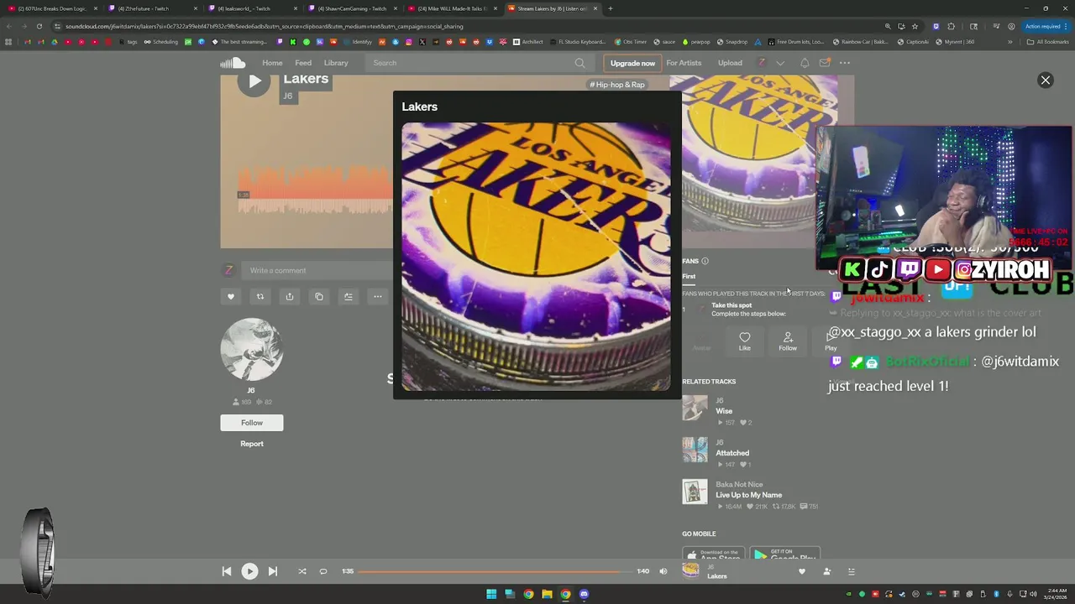Viewport: 1075px width, 604px height.
Task: Open the Home tab in SoundCloud
Action: pyautogui.click(x=272, y=63)
